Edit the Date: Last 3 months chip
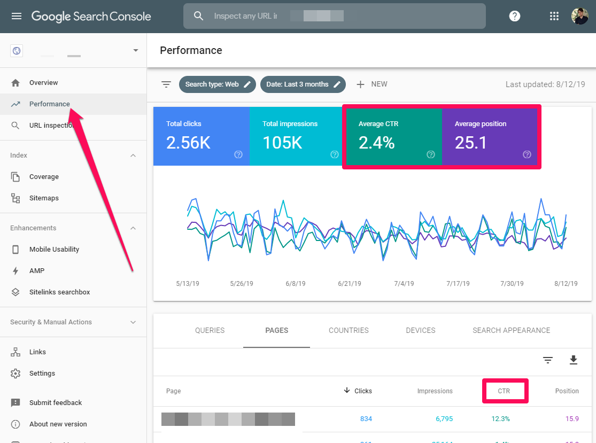 pyautogui.click(x=303, y=84)
